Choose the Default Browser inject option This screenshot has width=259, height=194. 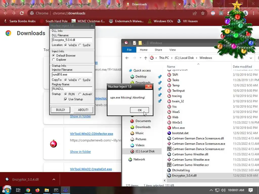click(53, 55)
